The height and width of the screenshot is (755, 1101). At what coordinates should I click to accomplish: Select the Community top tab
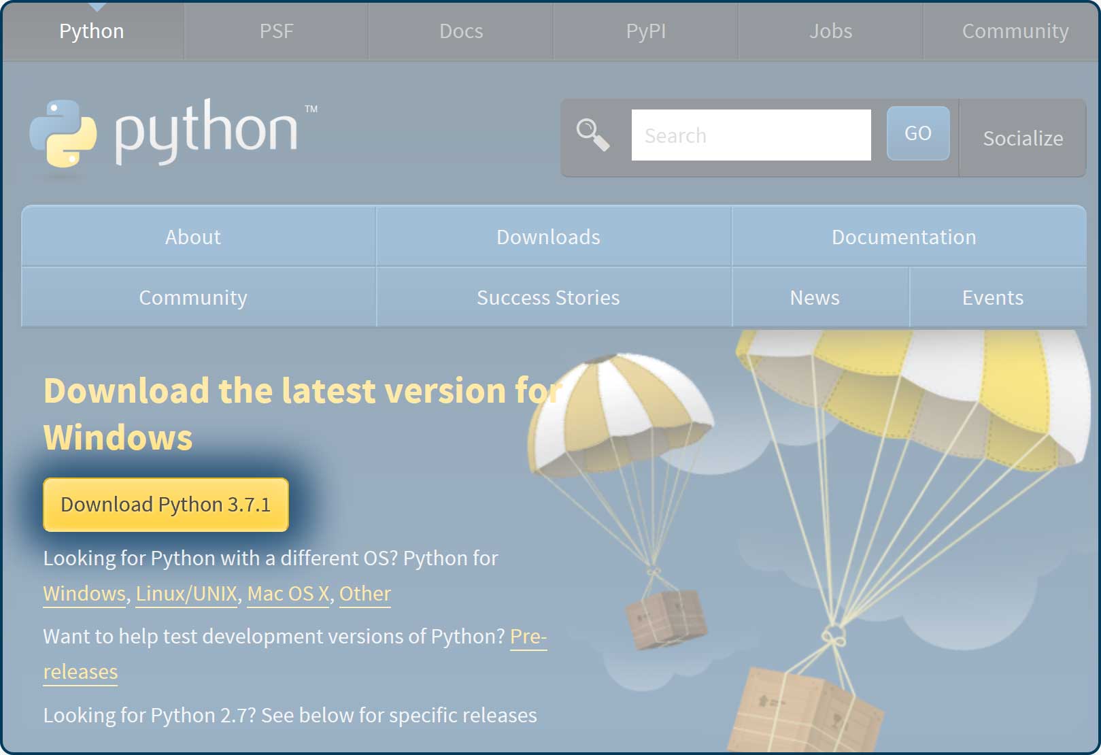[1015, 31]
